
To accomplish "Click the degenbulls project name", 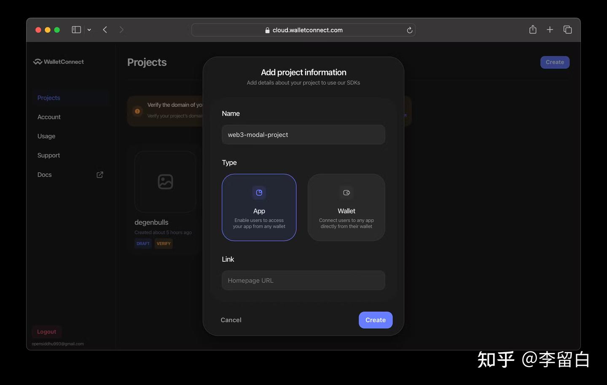I will pyautogui.click(x=151, y=222).
